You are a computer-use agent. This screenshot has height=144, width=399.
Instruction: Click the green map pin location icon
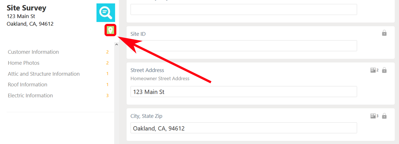pyautogui.click(x=110, y=30)
